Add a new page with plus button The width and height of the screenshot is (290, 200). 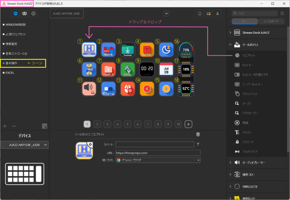coord(188,124)
